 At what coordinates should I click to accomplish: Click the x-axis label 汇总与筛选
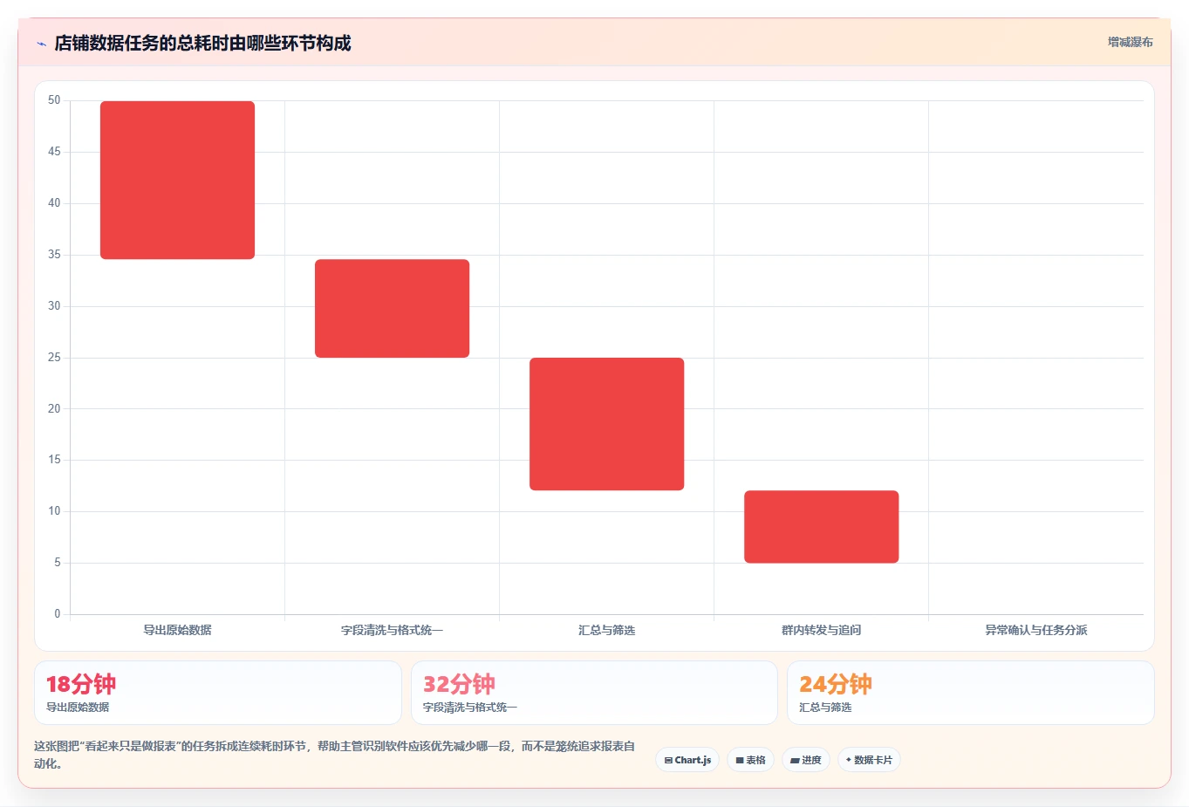[606, 630]
